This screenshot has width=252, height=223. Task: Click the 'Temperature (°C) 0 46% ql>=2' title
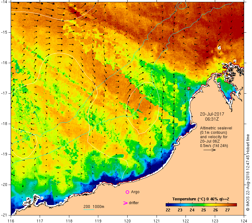(x=201, y=199)
